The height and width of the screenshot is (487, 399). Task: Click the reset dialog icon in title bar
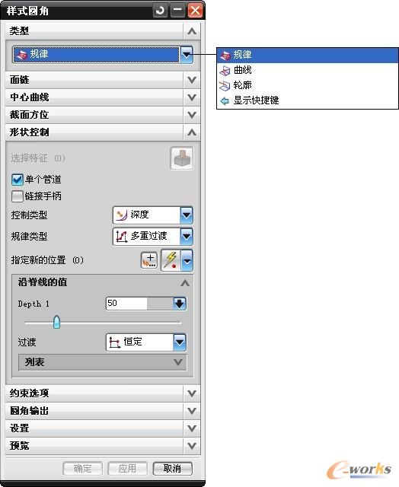pos(160,11)
